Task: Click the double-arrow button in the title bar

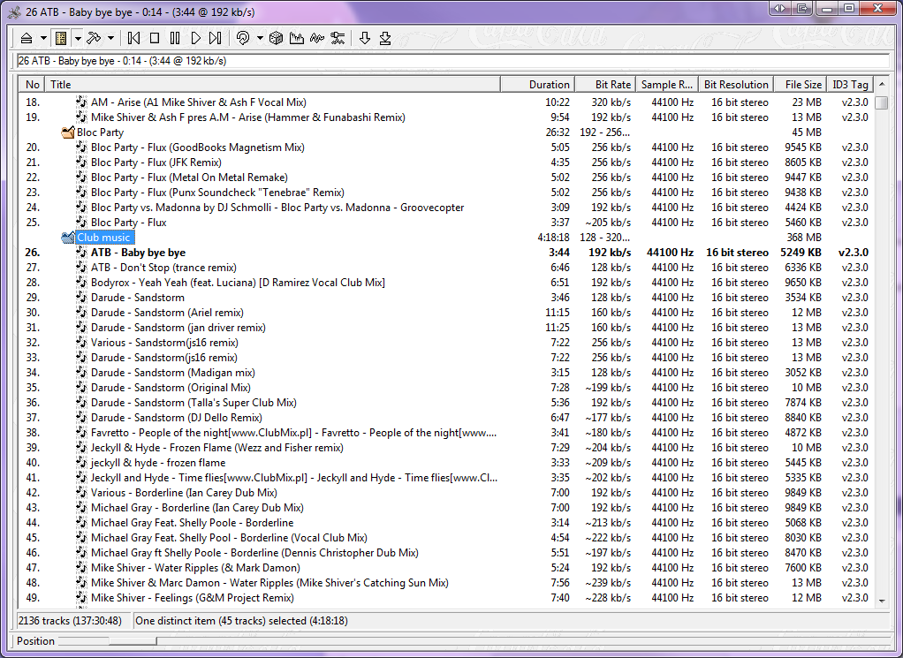Action: click(x=780, y=8)
